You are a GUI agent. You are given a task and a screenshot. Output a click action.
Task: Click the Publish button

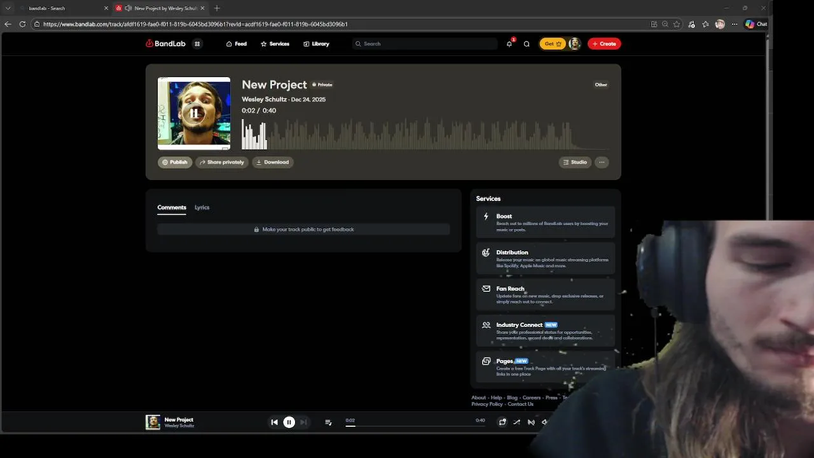pyautogui.click(x=175, y=162)
